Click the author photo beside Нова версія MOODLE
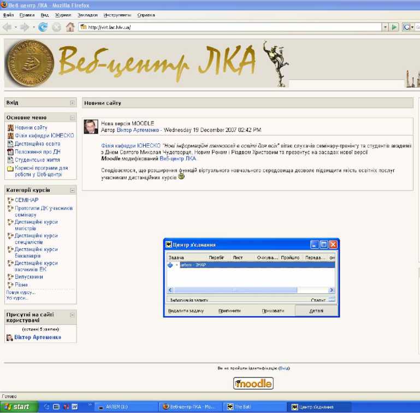The height and width of the screenshot is (413, 420). pos(91,126)
